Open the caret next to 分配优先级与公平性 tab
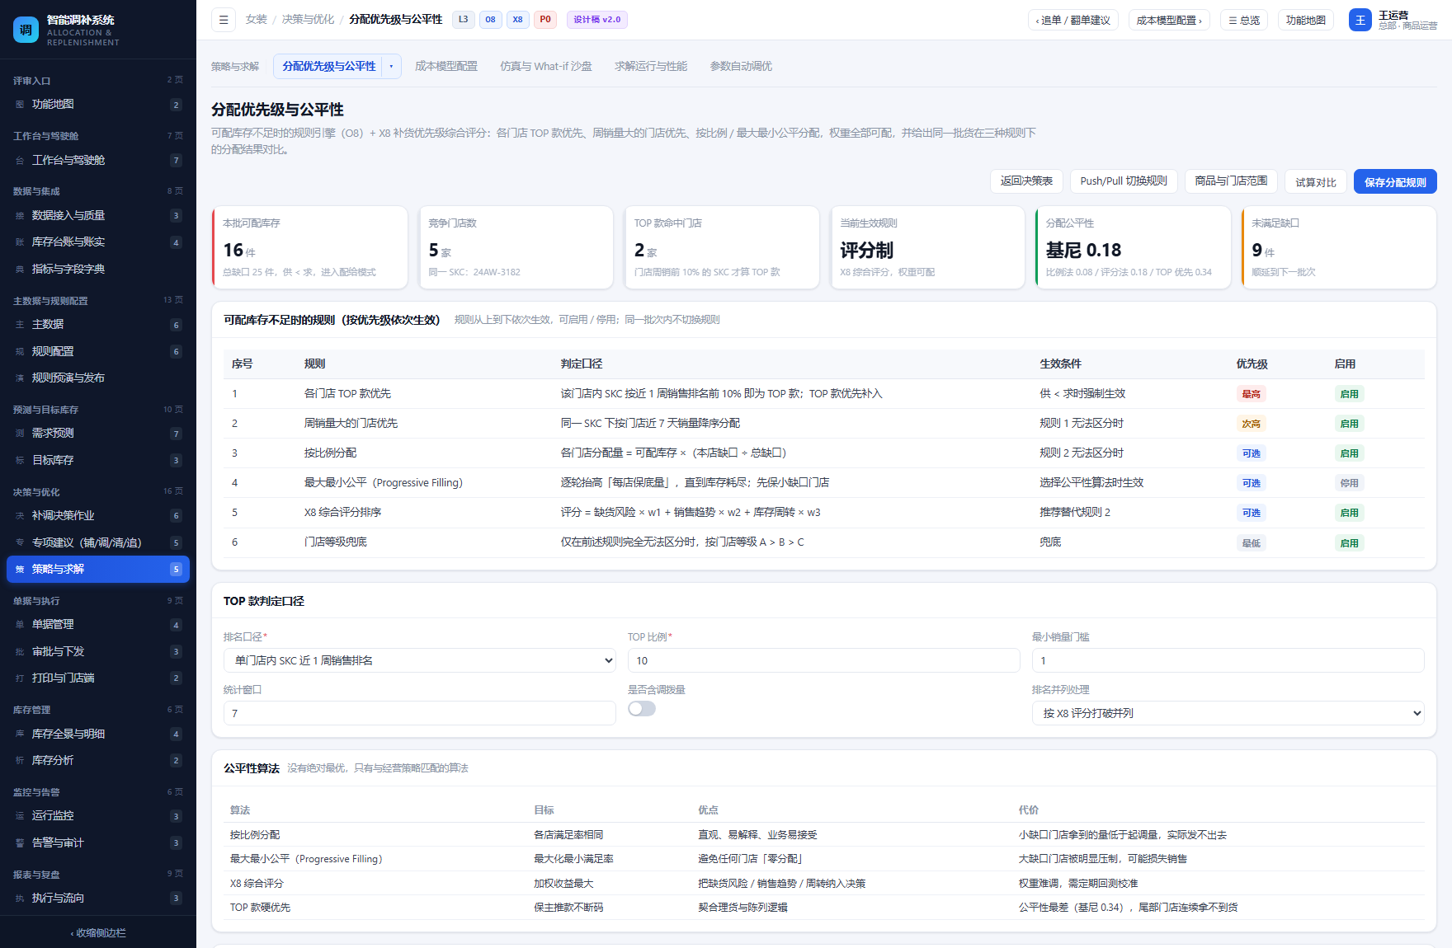The image size is (1452, 948). [x=391, y=67]
